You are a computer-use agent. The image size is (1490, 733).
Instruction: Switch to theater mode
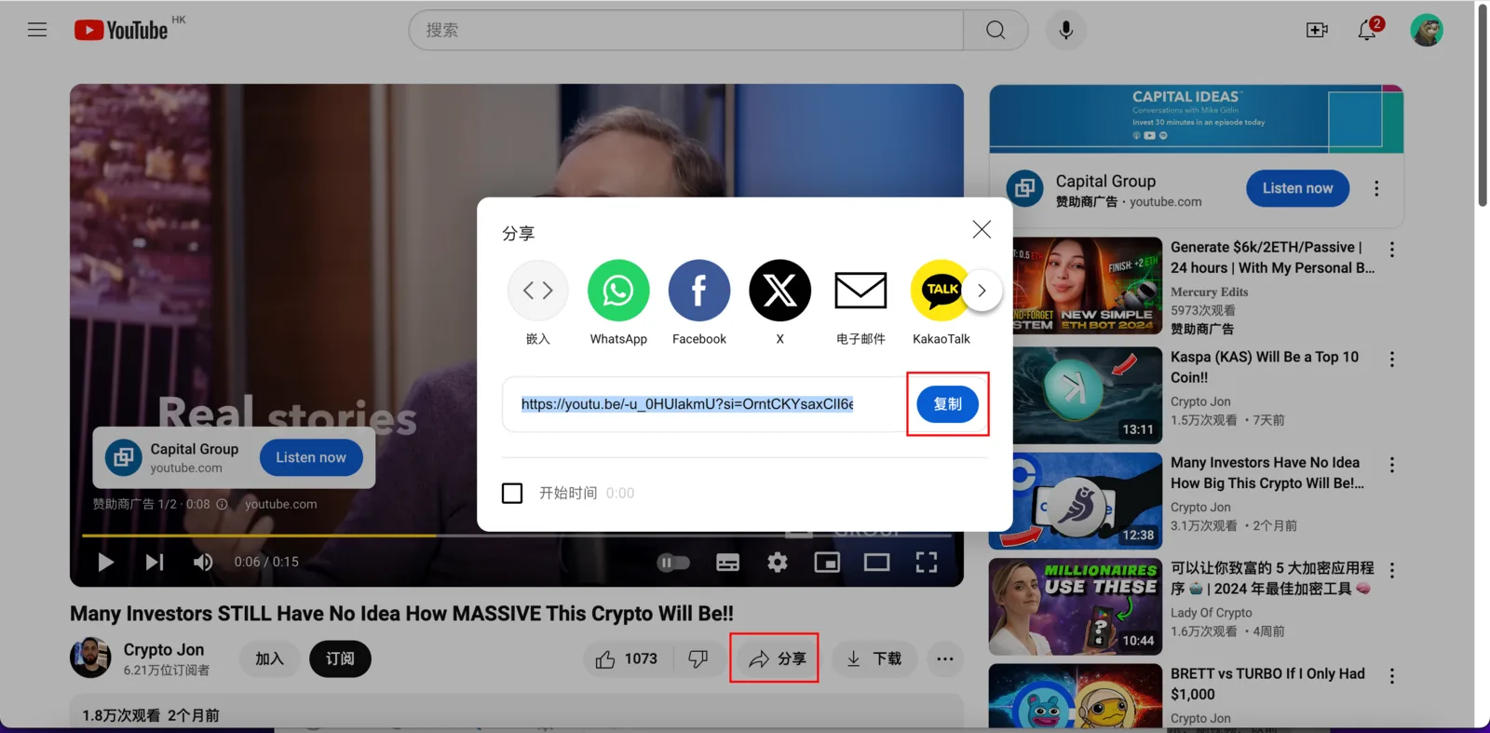[876, 562]
